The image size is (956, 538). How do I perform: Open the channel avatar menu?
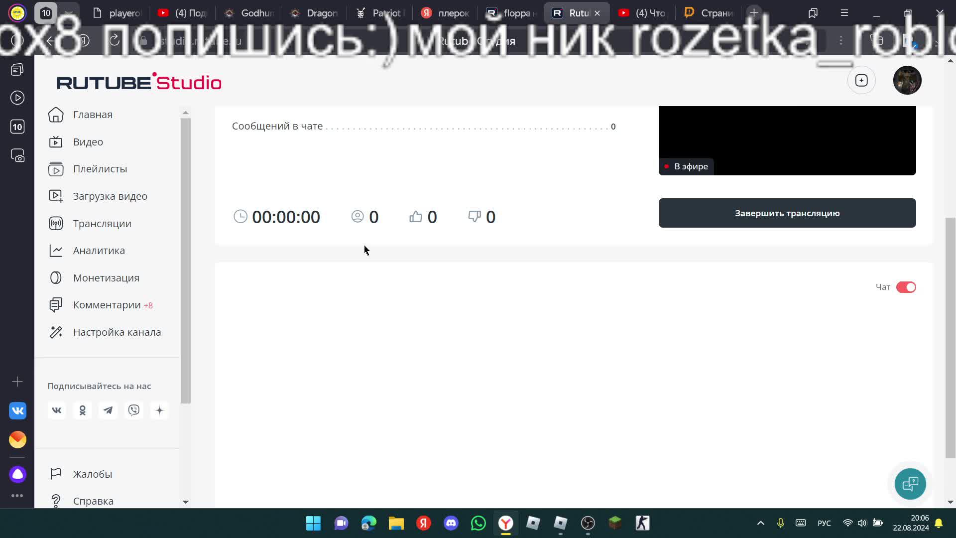click(907, 80)
